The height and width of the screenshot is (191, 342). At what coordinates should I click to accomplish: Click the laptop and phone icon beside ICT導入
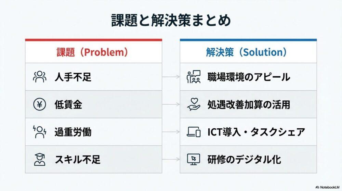[194, 132]
